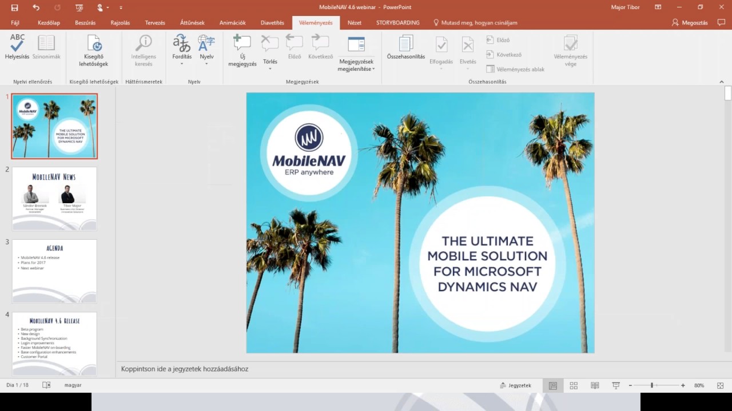Screen dimensions: 732x411
Task: Click Előző in Összehasonlítás group
Action: pyautogui.click(x=498, y=40)
